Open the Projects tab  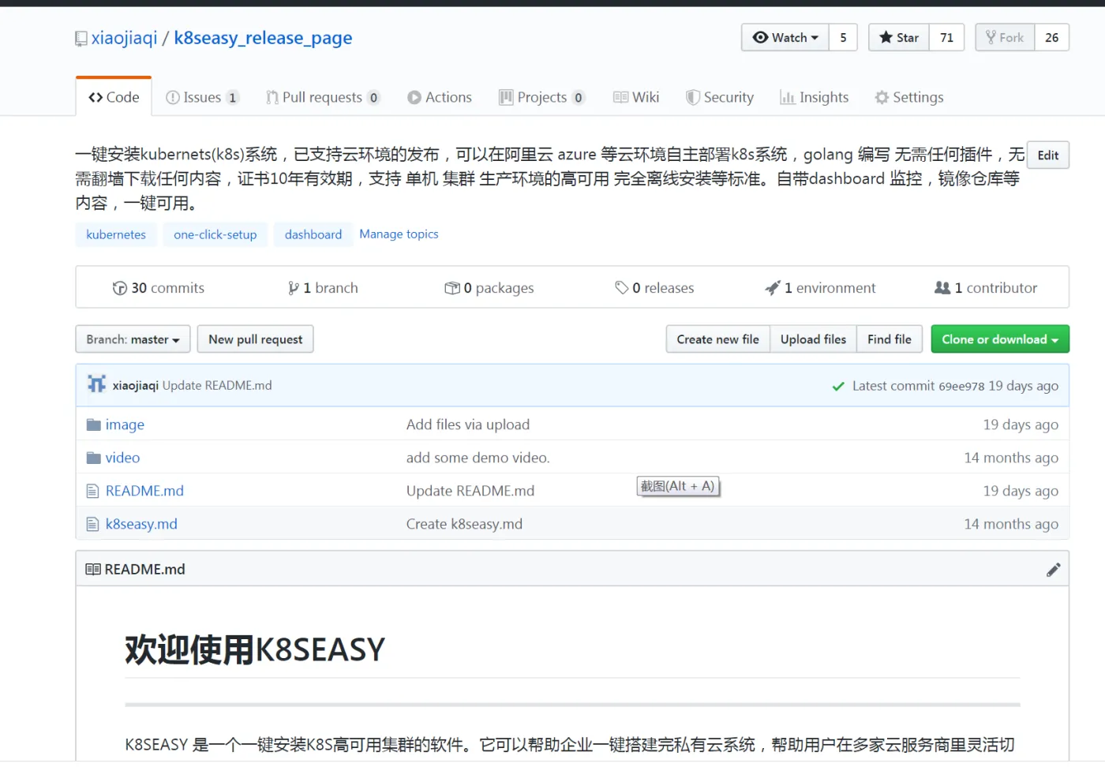point(542,97)
